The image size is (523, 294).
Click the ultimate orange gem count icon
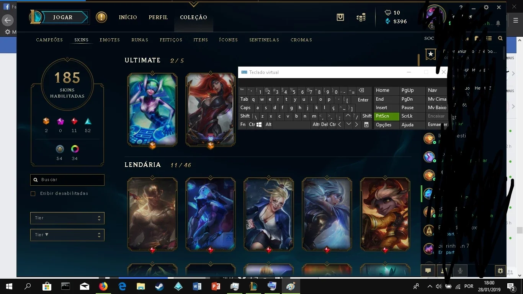[46, 121]
